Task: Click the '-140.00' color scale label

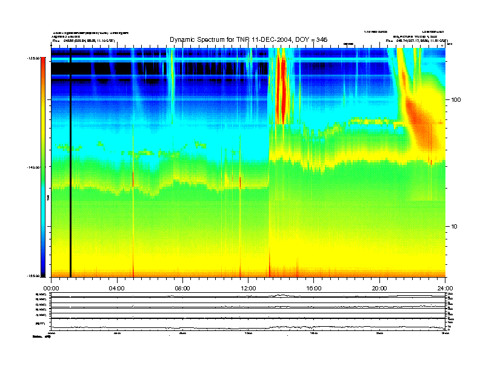Action: pos(33,167)
